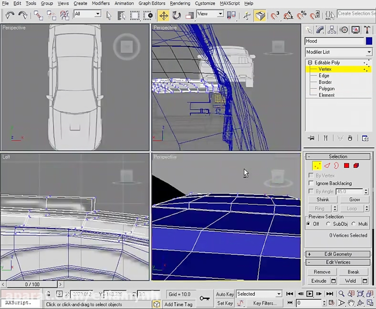Viewport: 376px width, 309px height.
Task: Select the Pan viewport tool
Action: click(351, 303)
